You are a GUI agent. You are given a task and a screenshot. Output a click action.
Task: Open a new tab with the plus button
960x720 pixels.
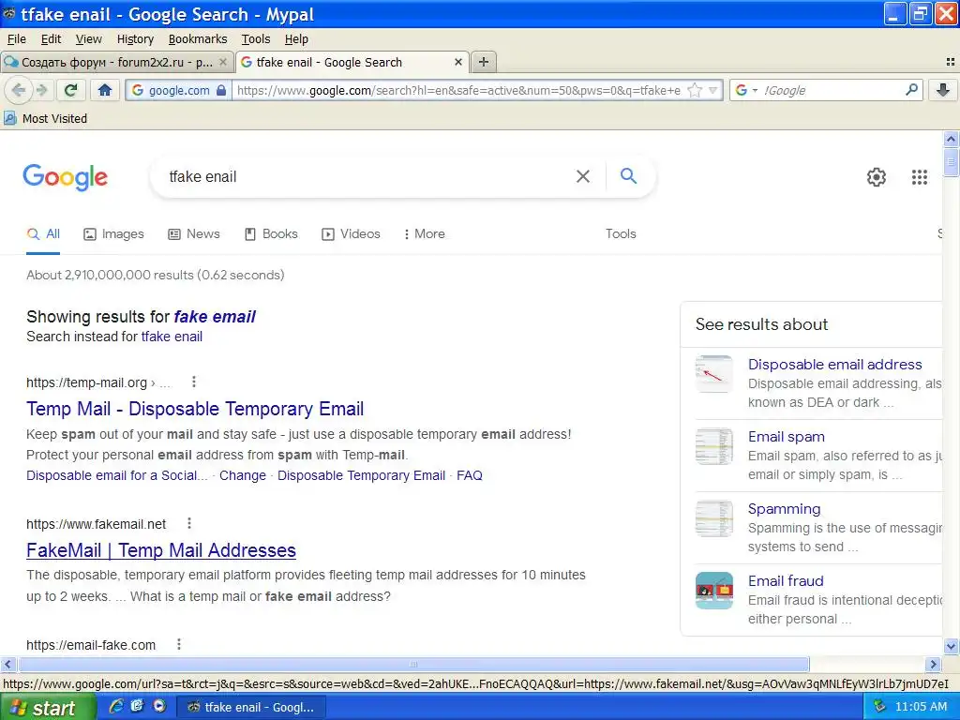click(483, 62)
